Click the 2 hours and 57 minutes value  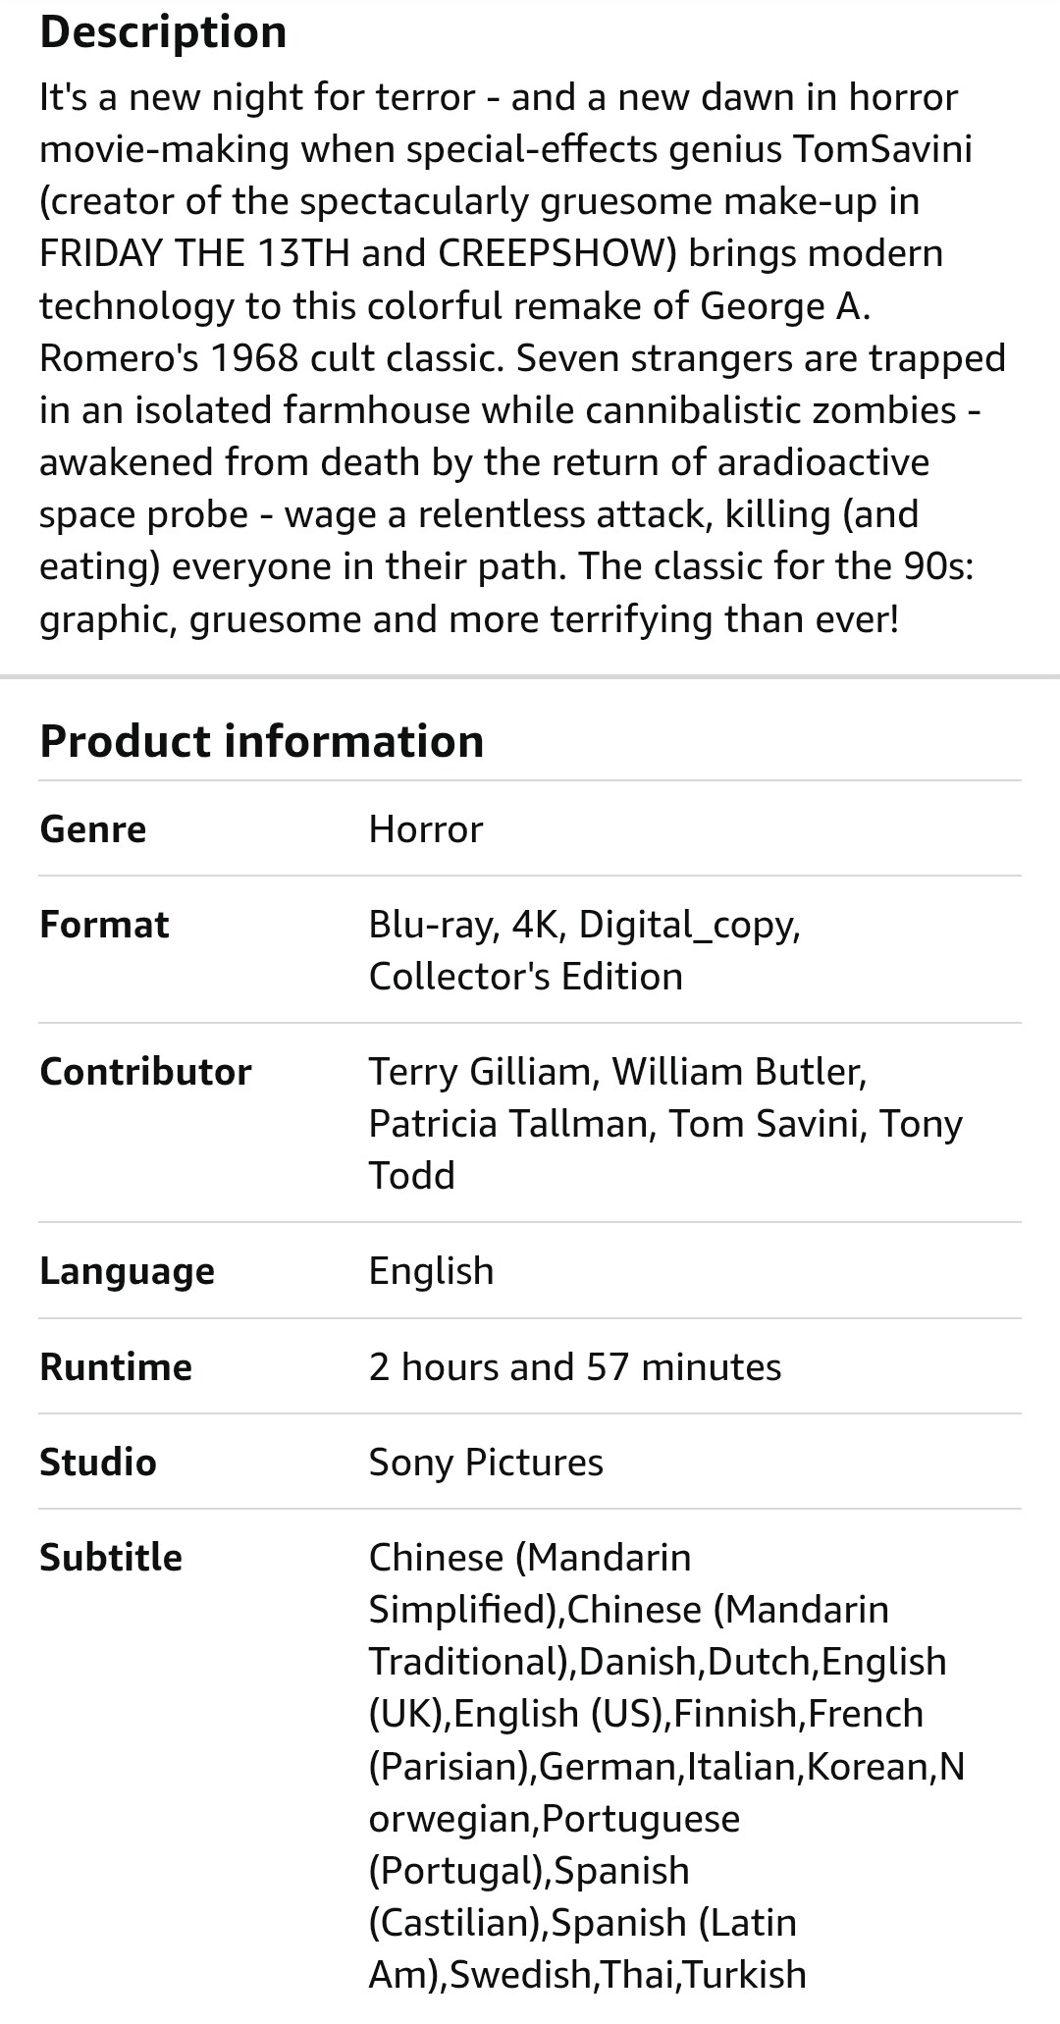tap(575, 1366)
